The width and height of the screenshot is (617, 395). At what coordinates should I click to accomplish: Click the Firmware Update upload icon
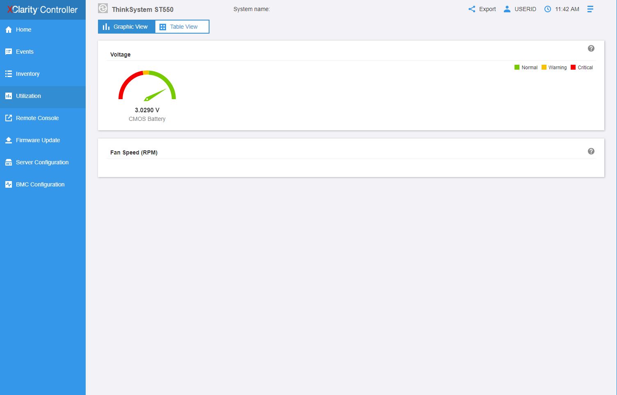pyautogui.click(x=9, y=140)
